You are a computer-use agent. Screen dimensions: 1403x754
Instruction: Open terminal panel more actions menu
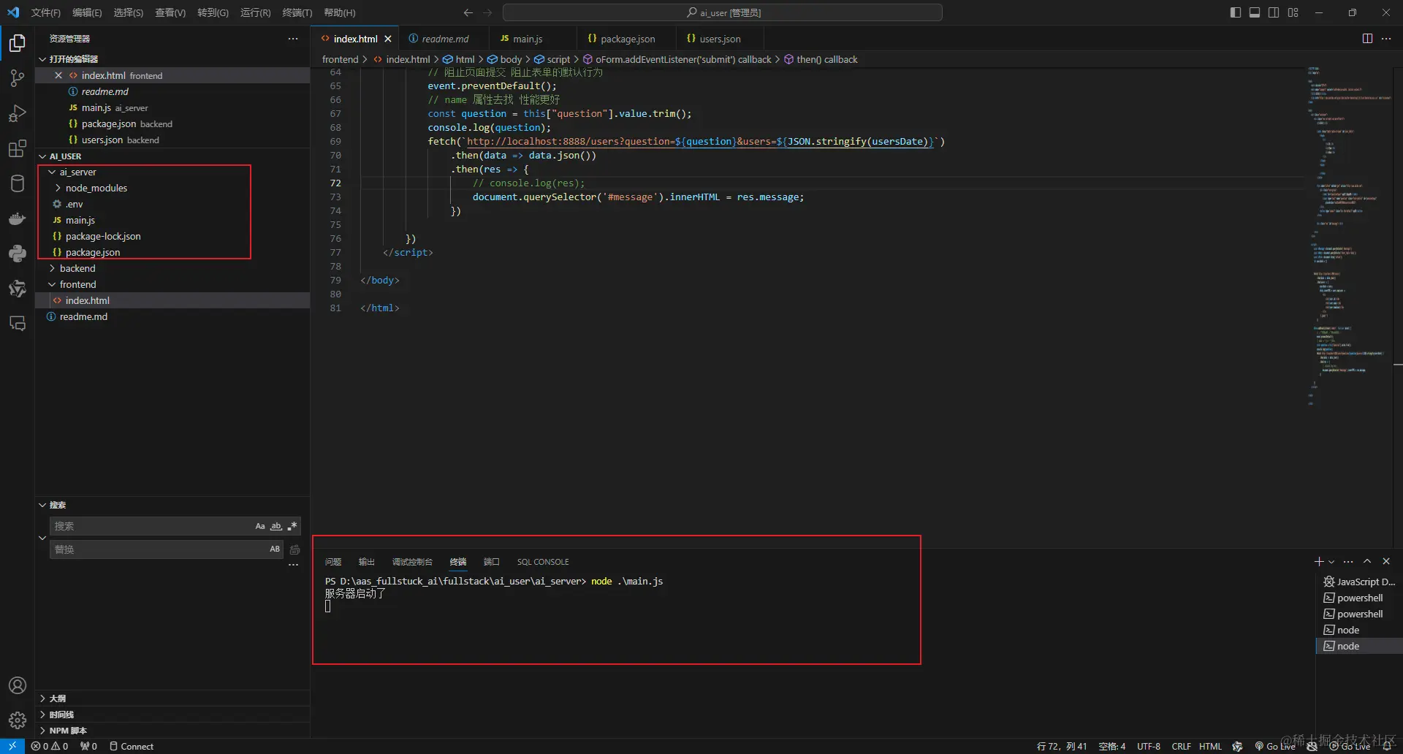coord(1348,561)
